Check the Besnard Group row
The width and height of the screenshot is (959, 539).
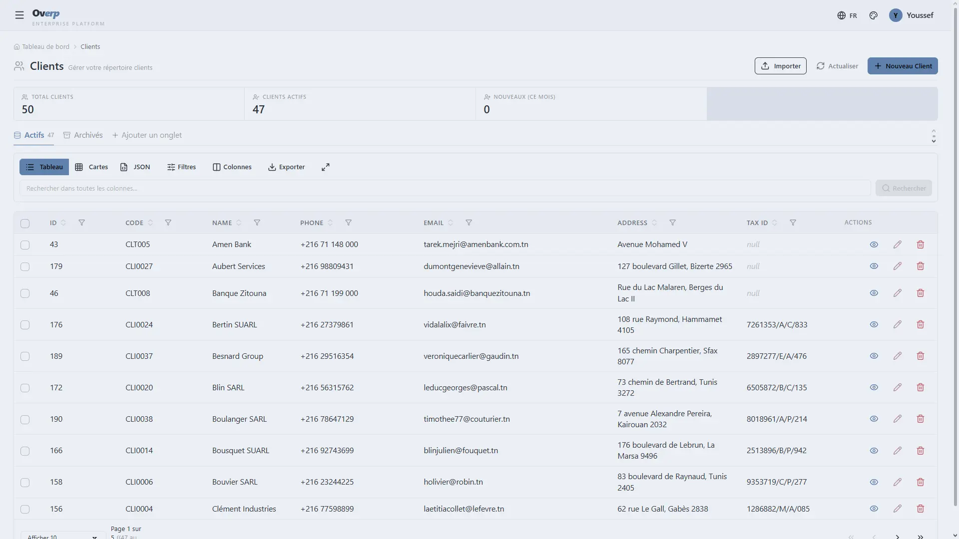tap(25, 356)
